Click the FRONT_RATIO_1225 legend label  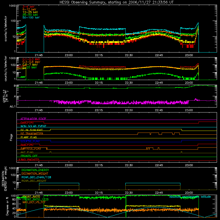[35, 199]
